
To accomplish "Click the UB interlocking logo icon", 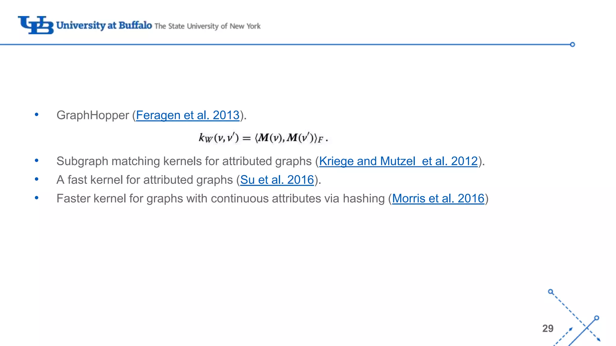I will (36, 25).
